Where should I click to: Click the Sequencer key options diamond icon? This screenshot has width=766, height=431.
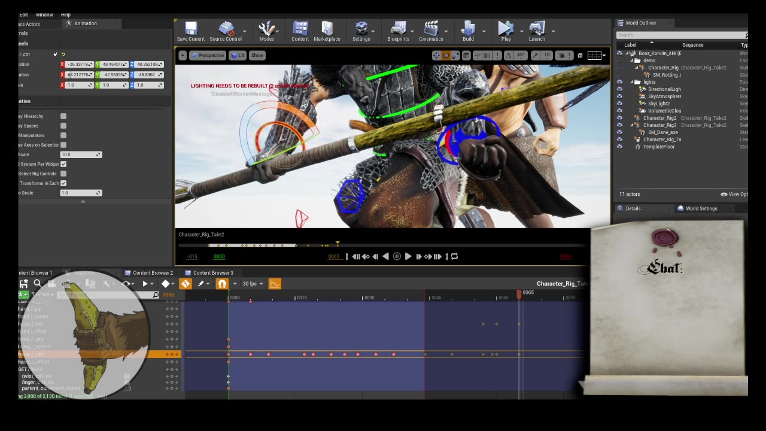tap(166, 284)
